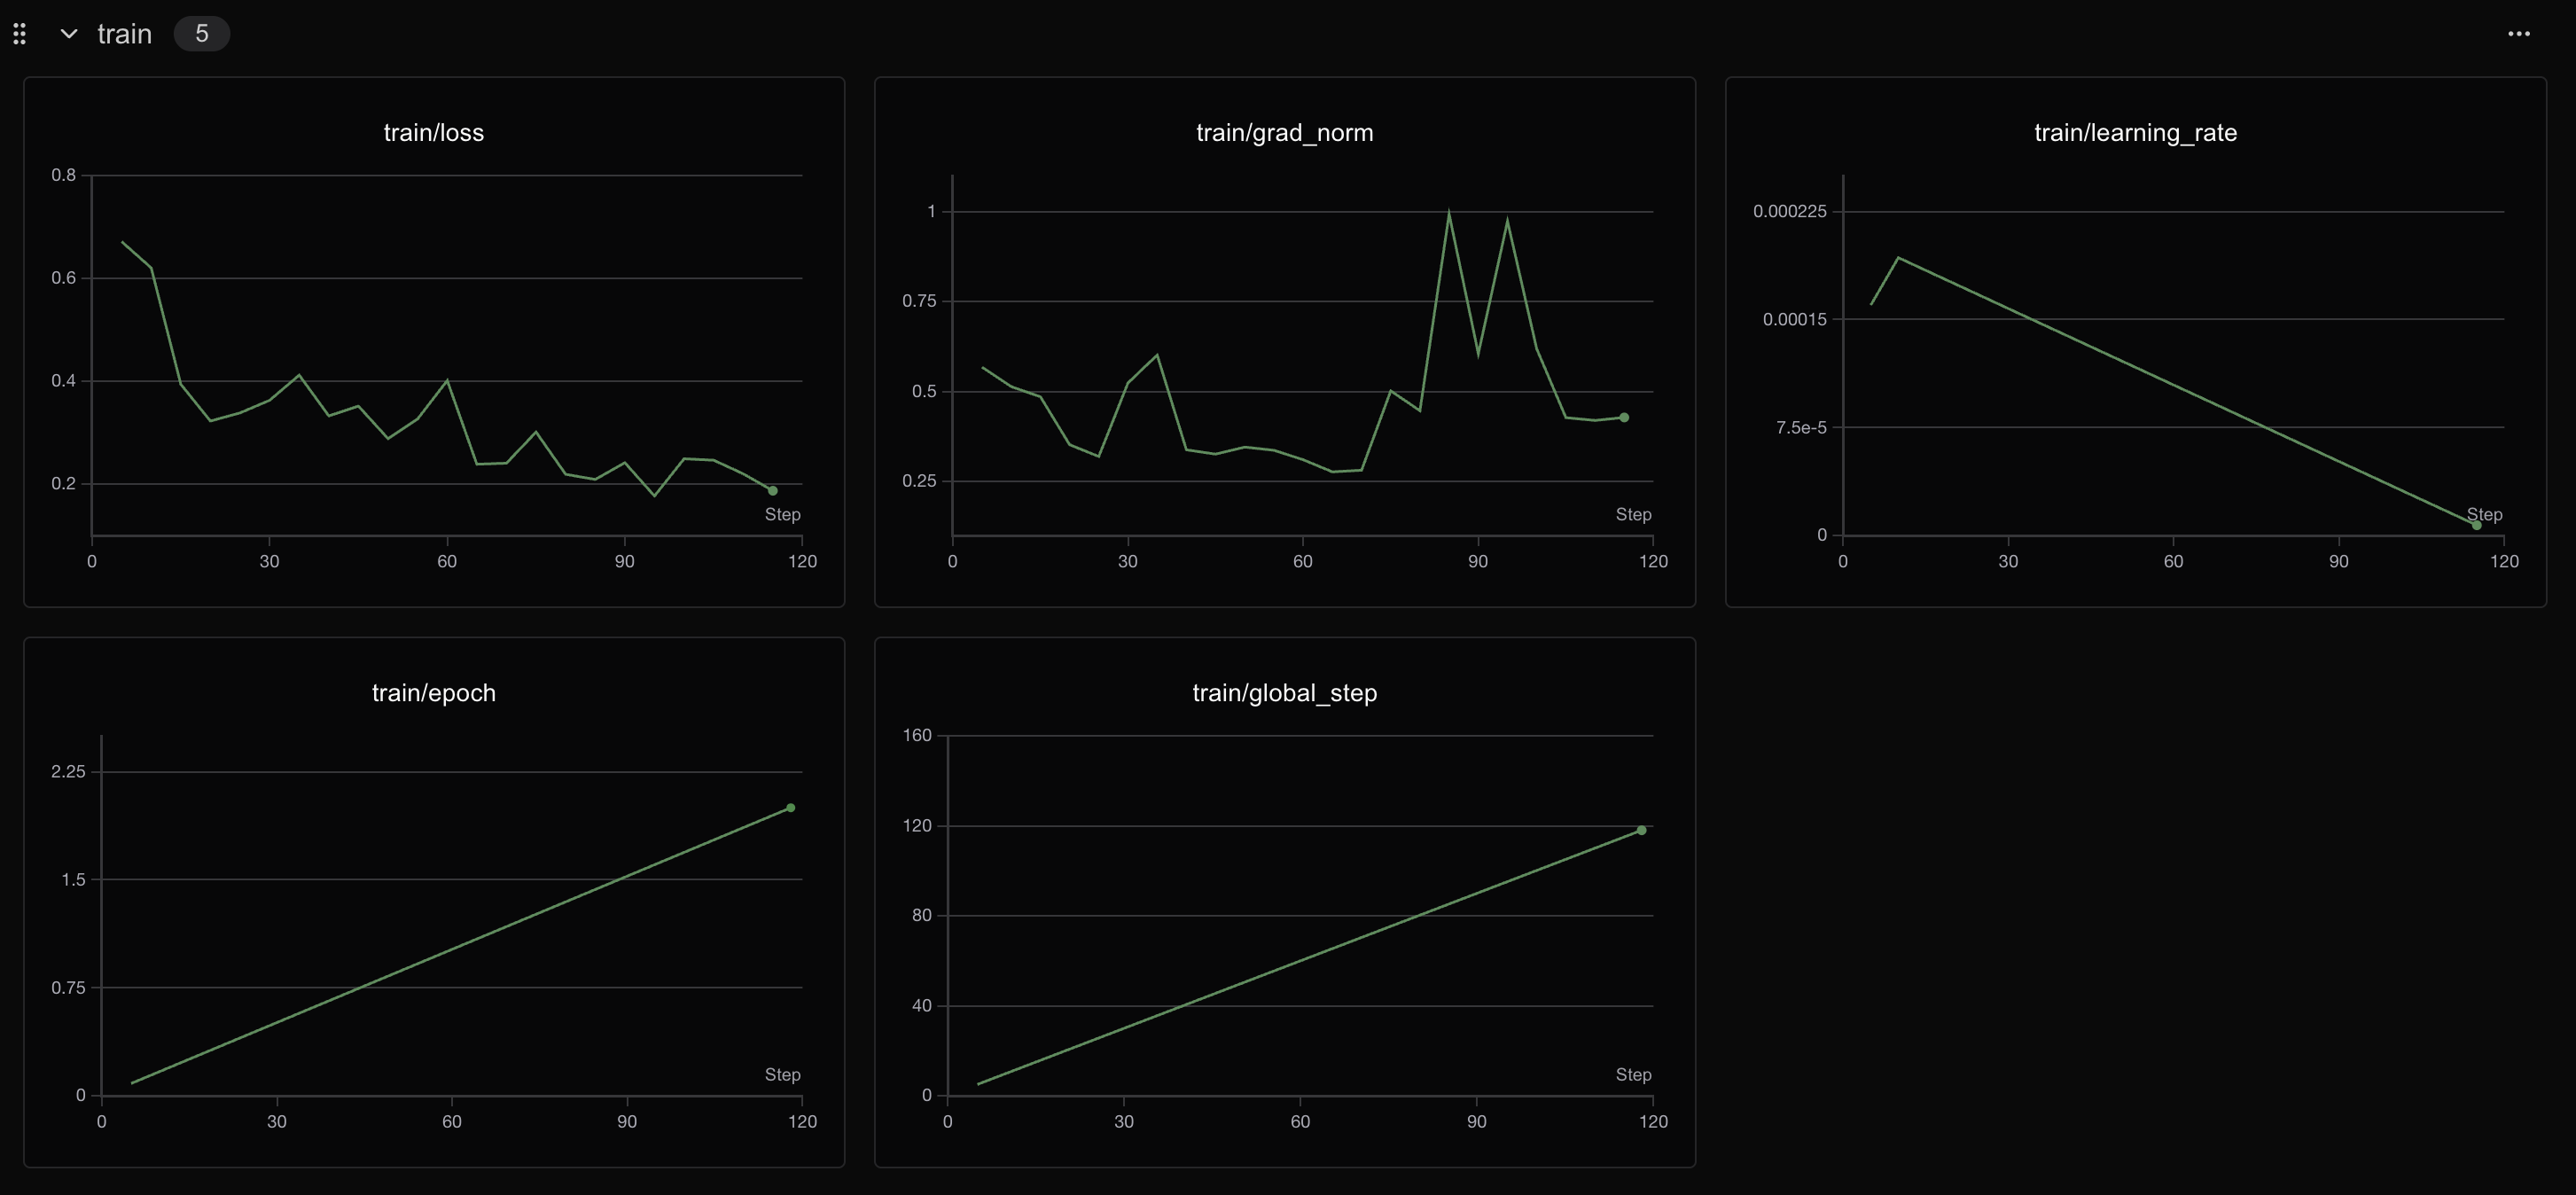Click the last data point on train/loss
The height and width of the screenshot is (1195, 2576).
(x=772, y=491)
